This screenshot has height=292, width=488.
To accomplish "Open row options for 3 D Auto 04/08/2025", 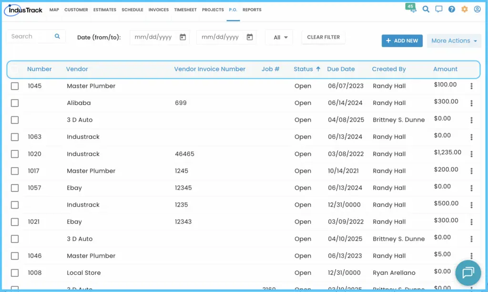I will click(471, 120).
